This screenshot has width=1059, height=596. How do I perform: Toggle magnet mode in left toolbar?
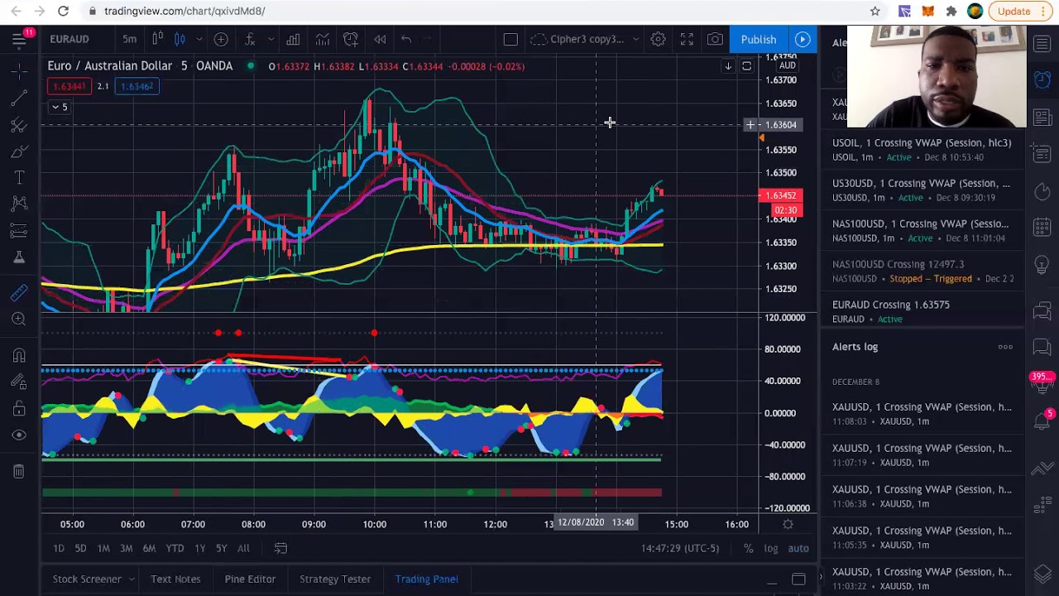(x=18, y=355)
